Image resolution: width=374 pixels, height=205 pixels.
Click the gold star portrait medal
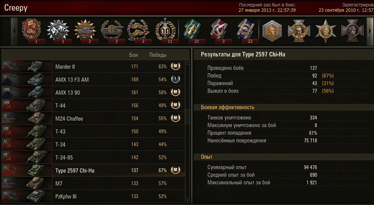point(325,31)
